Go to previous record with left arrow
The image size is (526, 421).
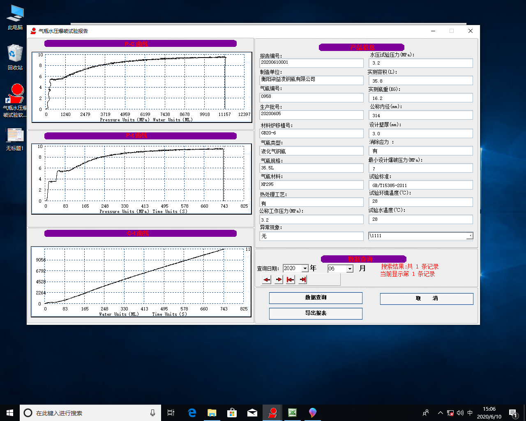(x=267, y=280)
